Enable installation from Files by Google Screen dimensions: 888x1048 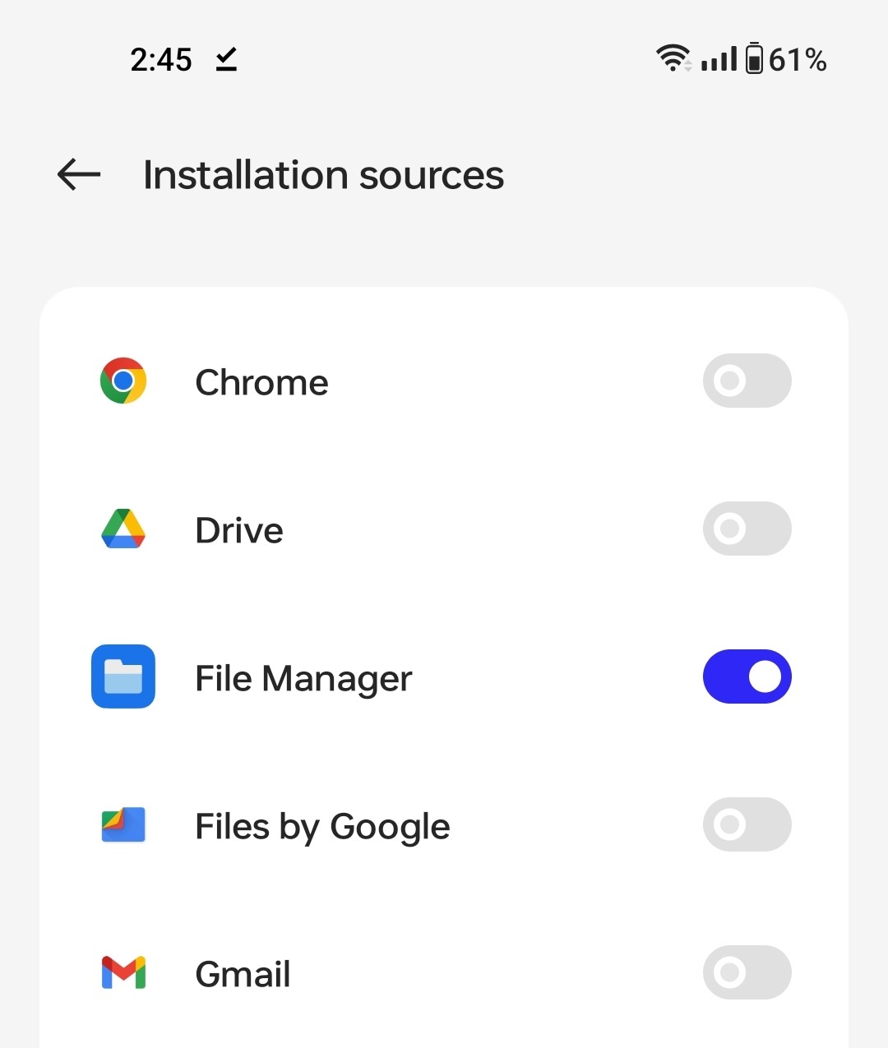click(x=747, y=825)
